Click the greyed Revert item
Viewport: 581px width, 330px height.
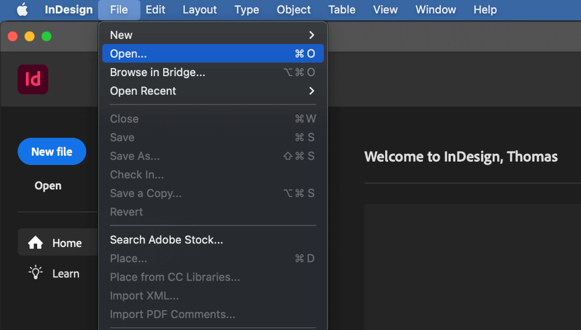click(213, 211)
